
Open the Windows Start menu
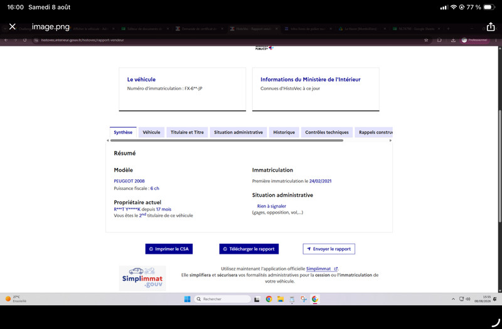187,299
